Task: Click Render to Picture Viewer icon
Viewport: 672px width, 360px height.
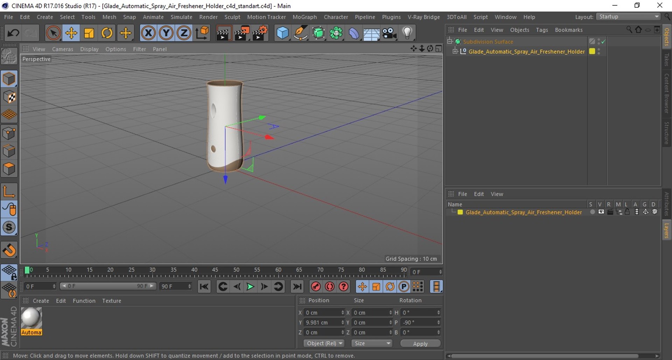Action: [241, 33]
